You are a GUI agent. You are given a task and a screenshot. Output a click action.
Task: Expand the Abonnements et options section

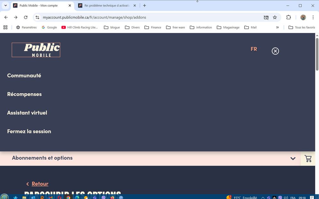pos(292,158)
